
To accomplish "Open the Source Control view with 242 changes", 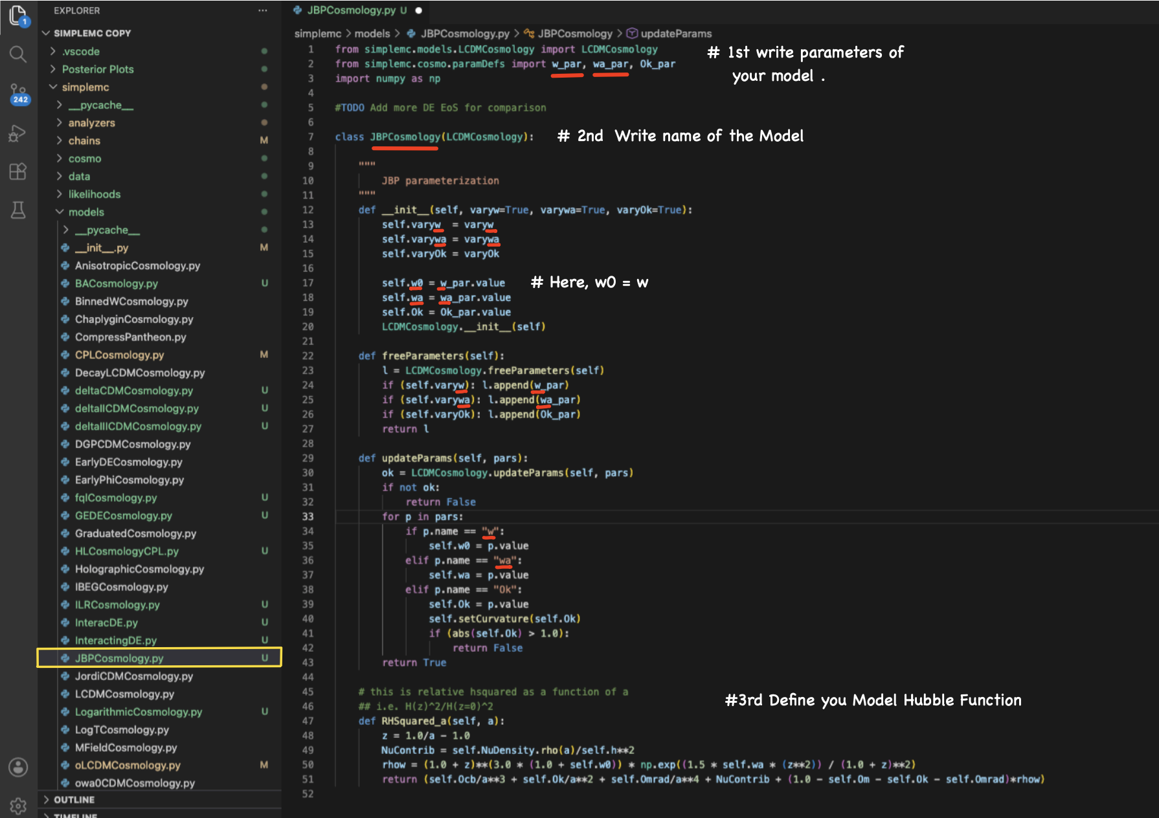I will pos(18,94).
